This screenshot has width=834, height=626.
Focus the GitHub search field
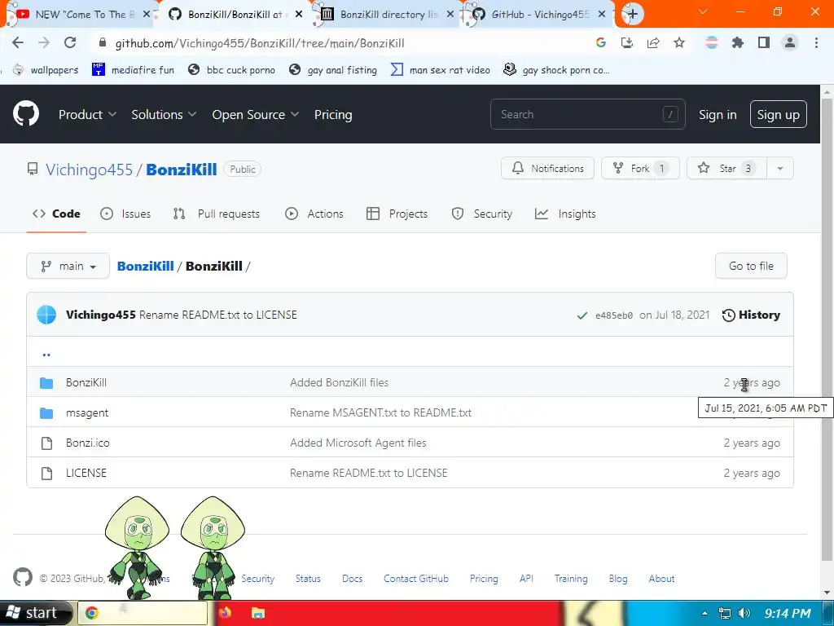point(587,114)
